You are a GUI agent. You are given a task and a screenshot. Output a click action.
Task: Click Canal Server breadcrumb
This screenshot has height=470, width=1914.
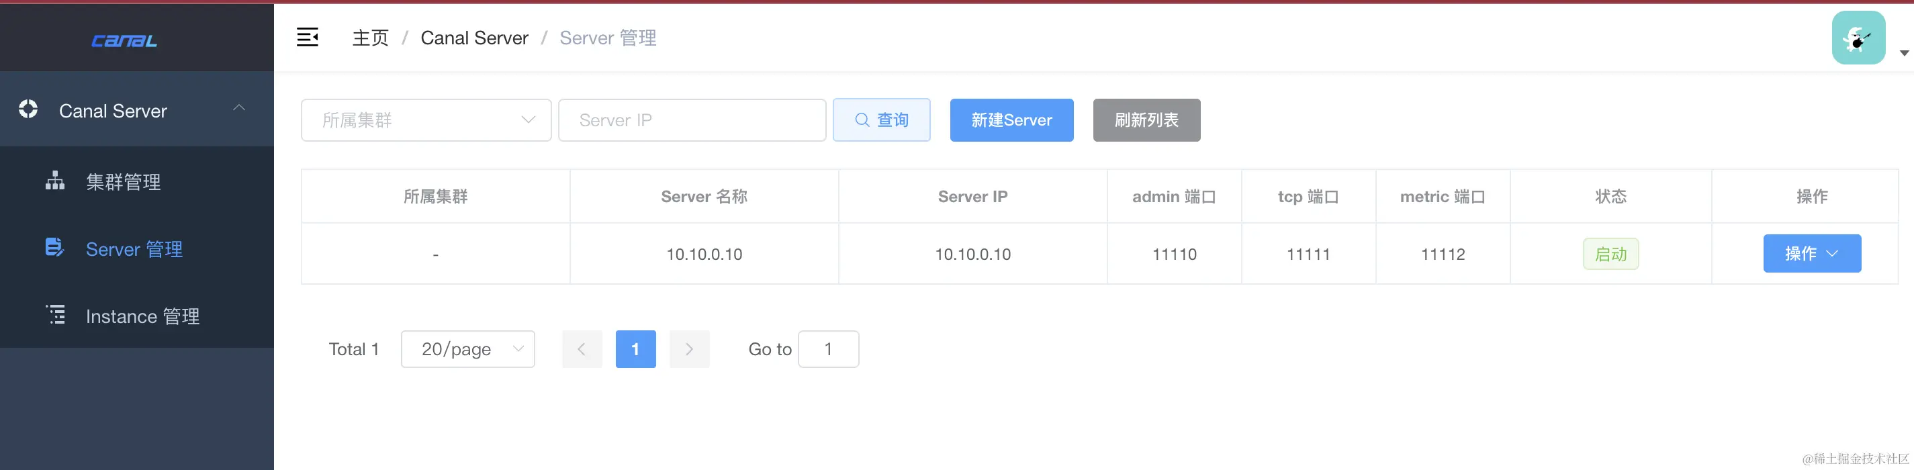click(474, 38)
